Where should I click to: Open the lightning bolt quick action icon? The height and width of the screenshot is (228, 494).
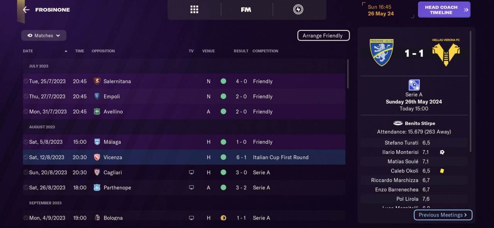pos(298,10)
